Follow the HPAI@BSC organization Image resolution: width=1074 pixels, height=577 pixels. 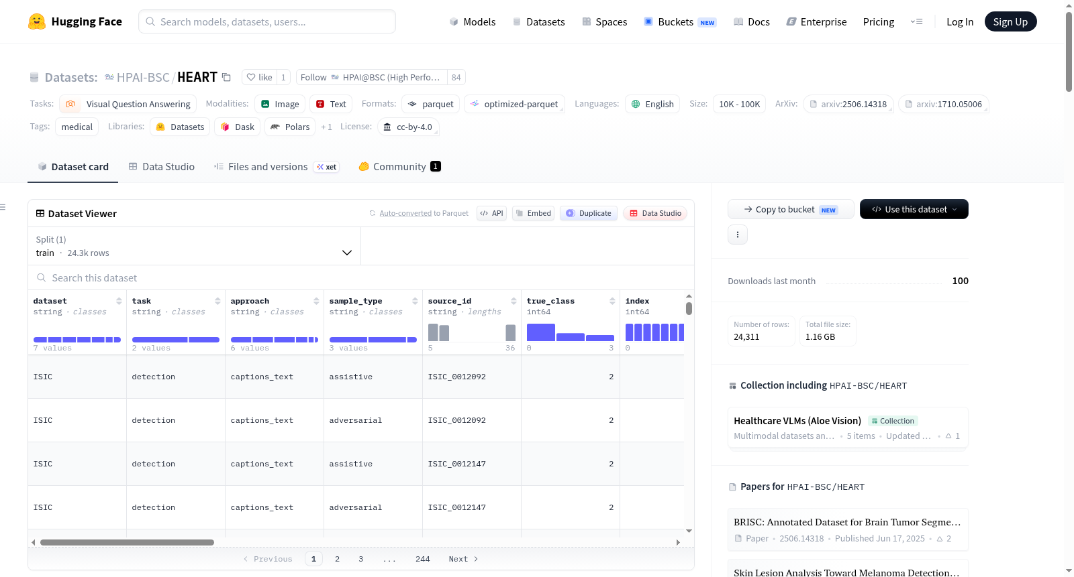(373, 77)
